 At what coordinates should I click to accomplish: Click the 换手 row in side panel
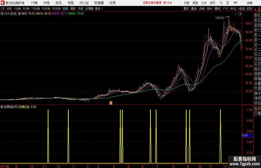click(257, 93)
